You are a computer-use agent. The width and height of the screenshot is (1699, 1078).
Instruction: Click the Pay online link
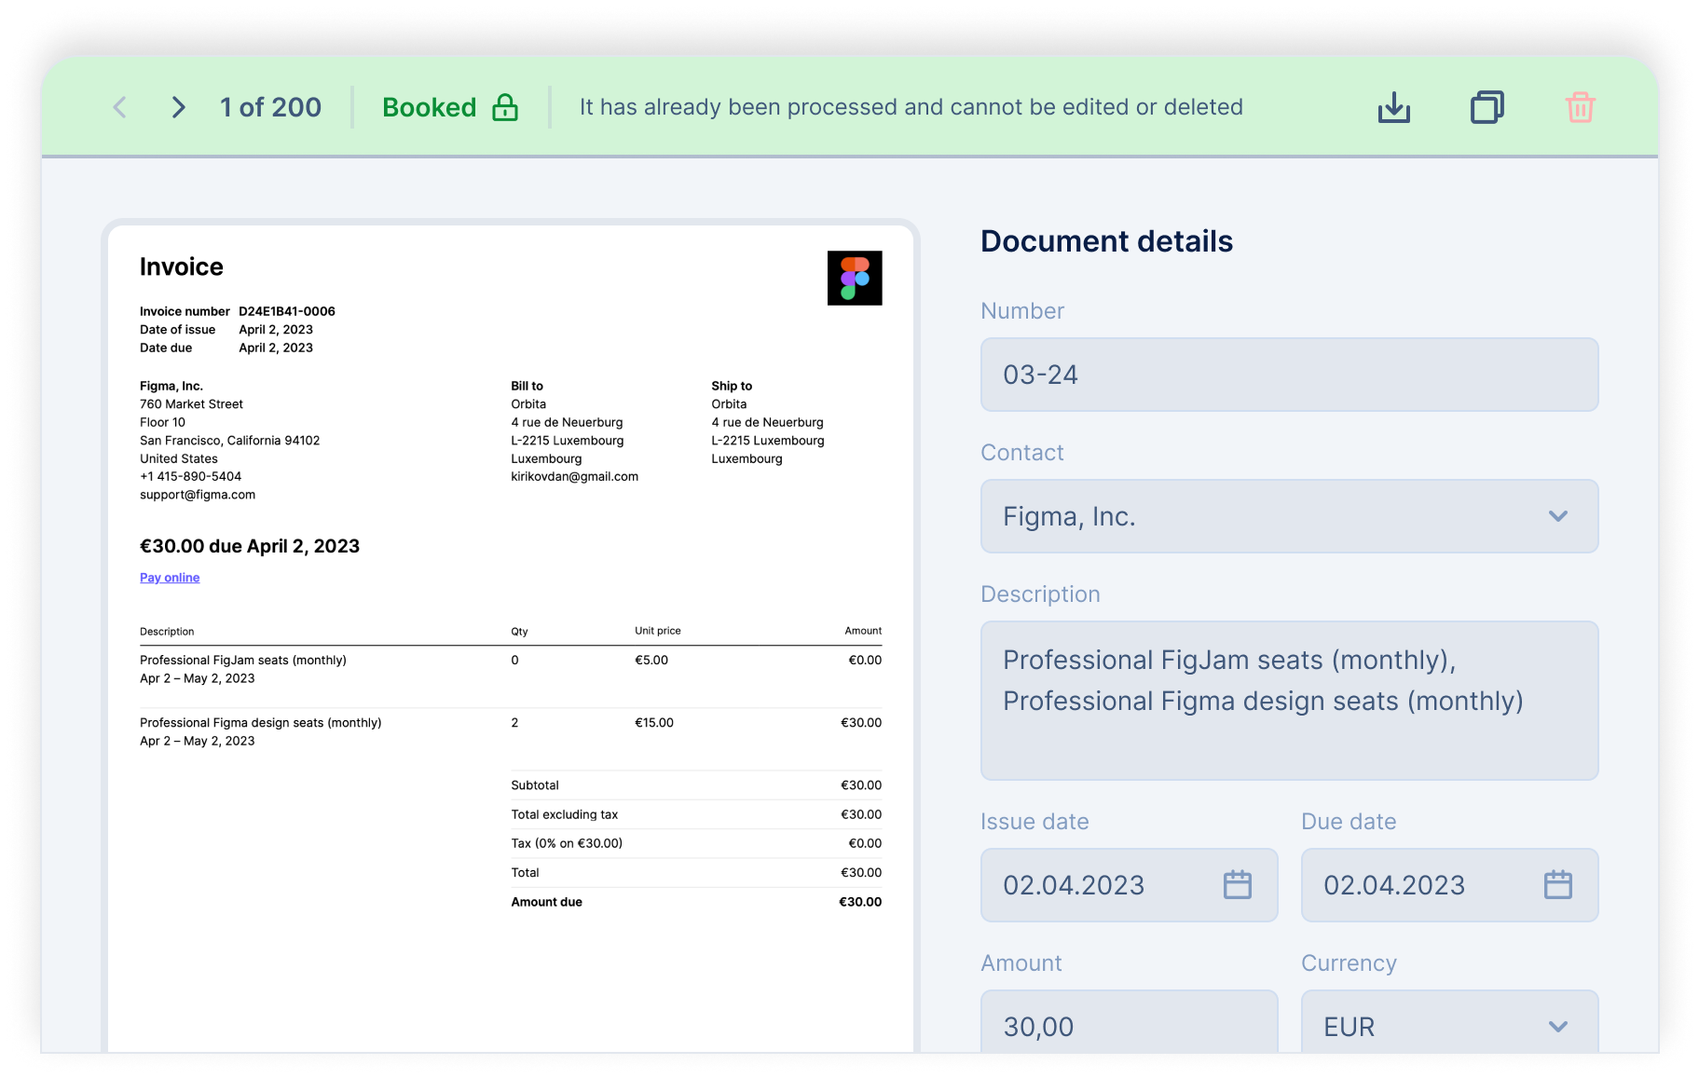[x=169, y=577]
